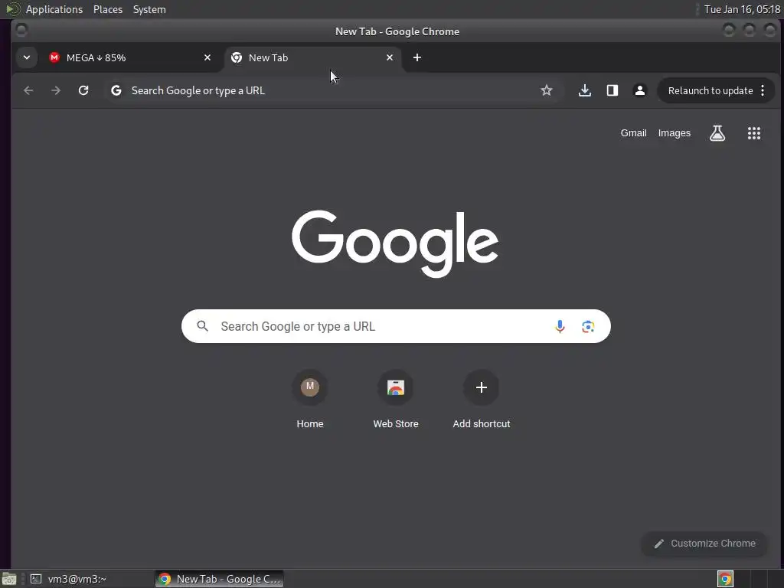Open the profile avatar menu
The width and height of the screenshot is (784, 588).
coord(639,90)
